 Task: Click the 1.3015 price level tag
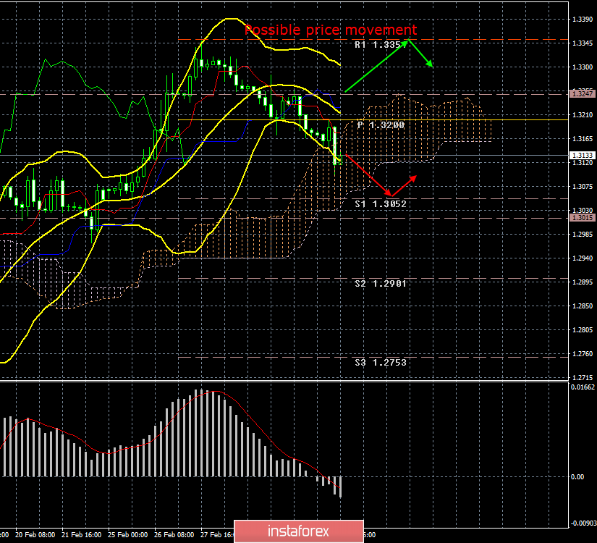tap(583, 218)
